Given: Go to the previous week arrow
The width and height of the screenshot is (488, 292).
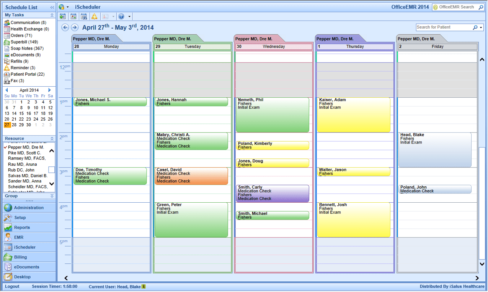Looking at the screenshot, I should (65, 27).
